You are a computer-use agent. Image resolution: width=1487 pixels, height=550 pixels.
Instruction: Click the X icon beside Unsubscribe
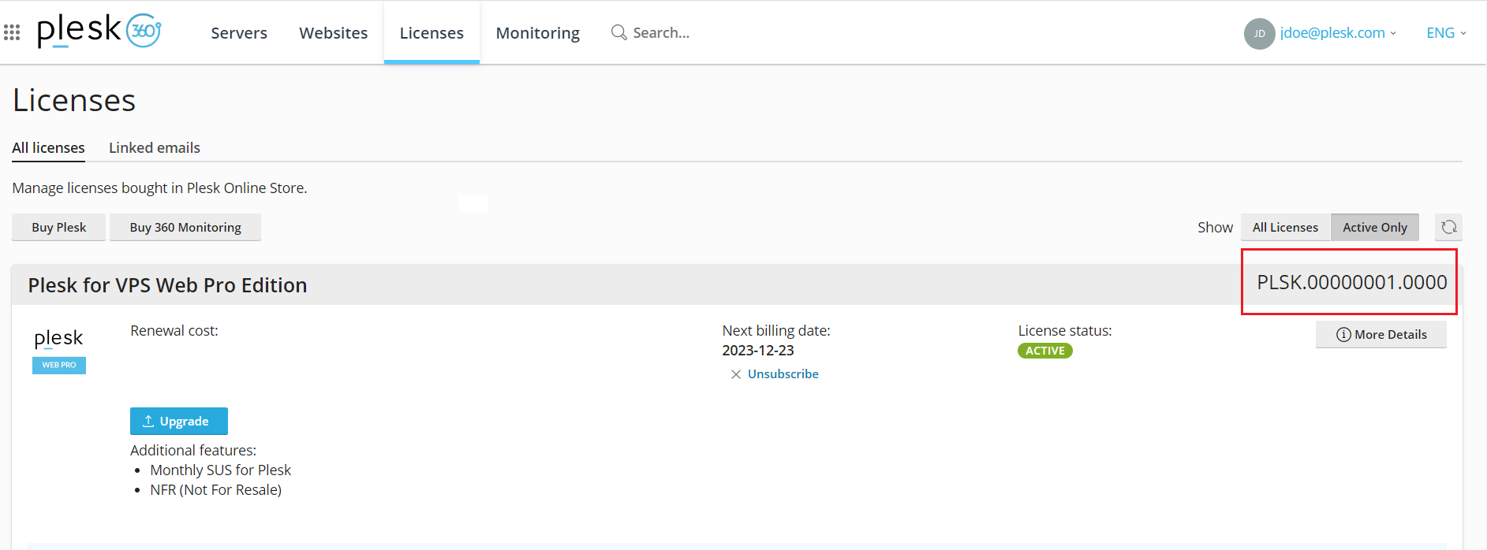tap(735, 374)
